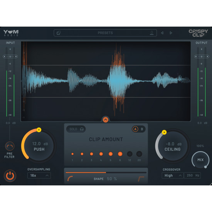Click the CEILING knob yellow handle
This screenshot has height=212, width=212.
164,132
